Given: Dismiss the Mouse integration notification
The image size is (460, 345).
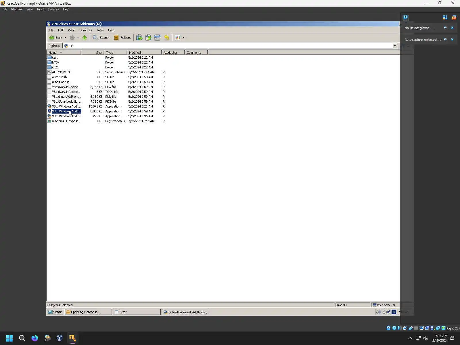Looking at the screenshot, I should (452, 28).
